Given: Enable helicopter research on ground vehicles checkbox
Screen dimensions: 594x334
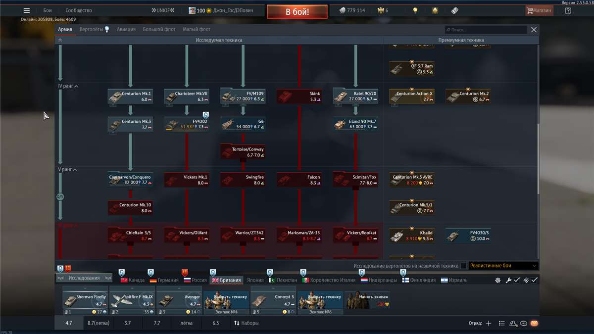Looking at the screenshot, I should [463, 266].
